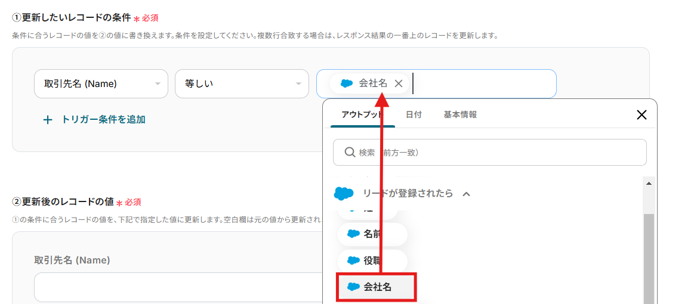Close the output picker popup
Screen dimensions: 694x304
[641, 115]
